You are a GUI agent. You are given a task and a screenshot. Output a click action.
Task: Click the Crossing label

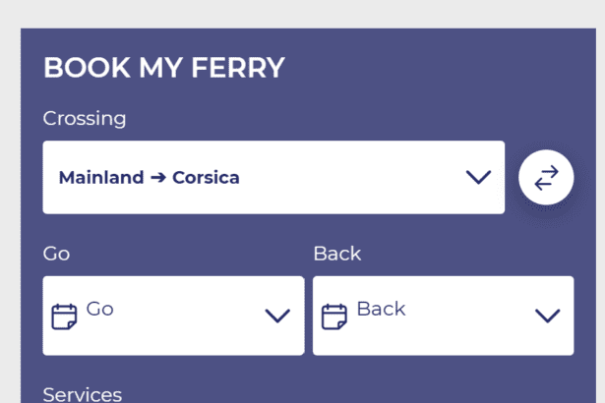click(85, 119)
